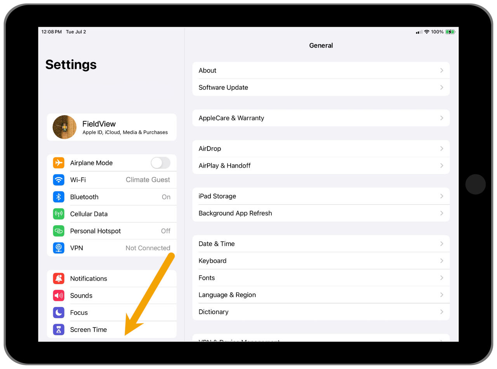Tap the 'Settings' heading
The image size is (497, 369).
point(71,64)
